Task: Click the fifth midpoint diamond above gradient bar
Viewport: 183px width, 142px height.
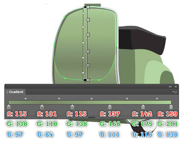Action: click(157, 99)
